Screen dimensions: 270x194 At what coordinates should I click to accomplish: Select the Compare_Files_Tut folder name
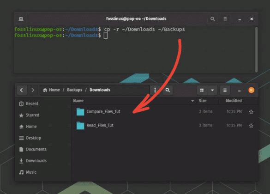(x=103, y=111)
